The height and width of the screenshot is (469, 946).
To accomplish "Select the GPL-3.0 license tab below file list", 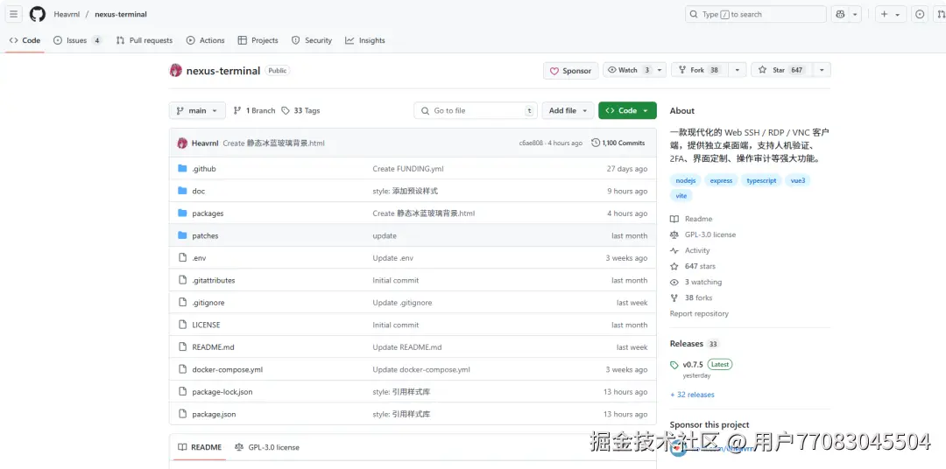I will tap(266, 447).
